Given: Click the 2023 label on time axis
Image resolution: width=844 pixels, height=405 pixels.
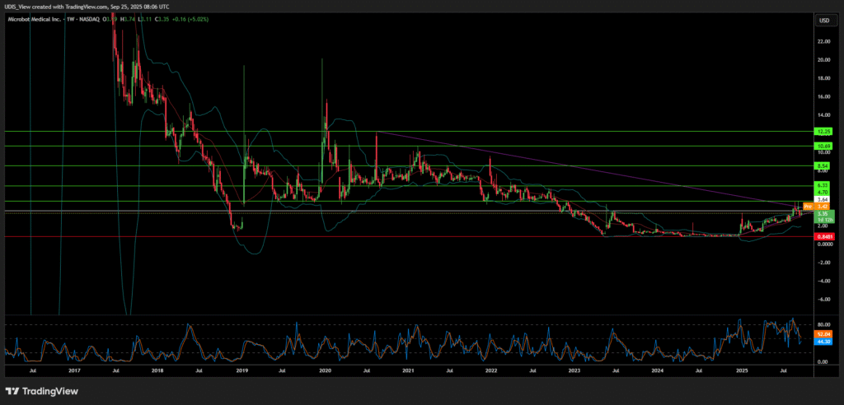Looking at the screenshot, I should pos(574,371).
